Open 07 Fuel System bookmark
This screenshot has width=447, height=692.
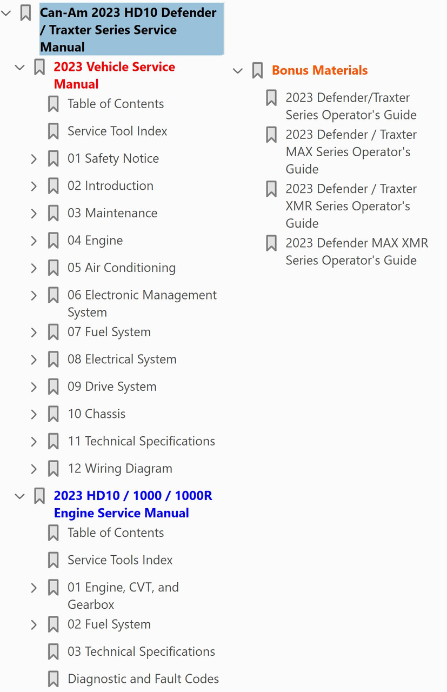point(109,332)
